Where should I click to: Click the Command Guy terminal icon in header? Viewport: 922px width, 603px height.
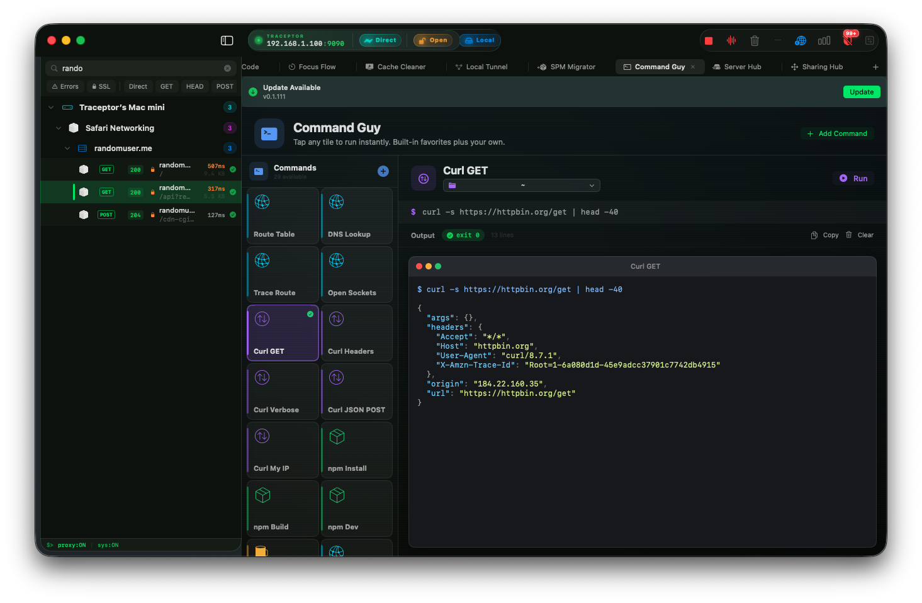click(x=269, y=133)
